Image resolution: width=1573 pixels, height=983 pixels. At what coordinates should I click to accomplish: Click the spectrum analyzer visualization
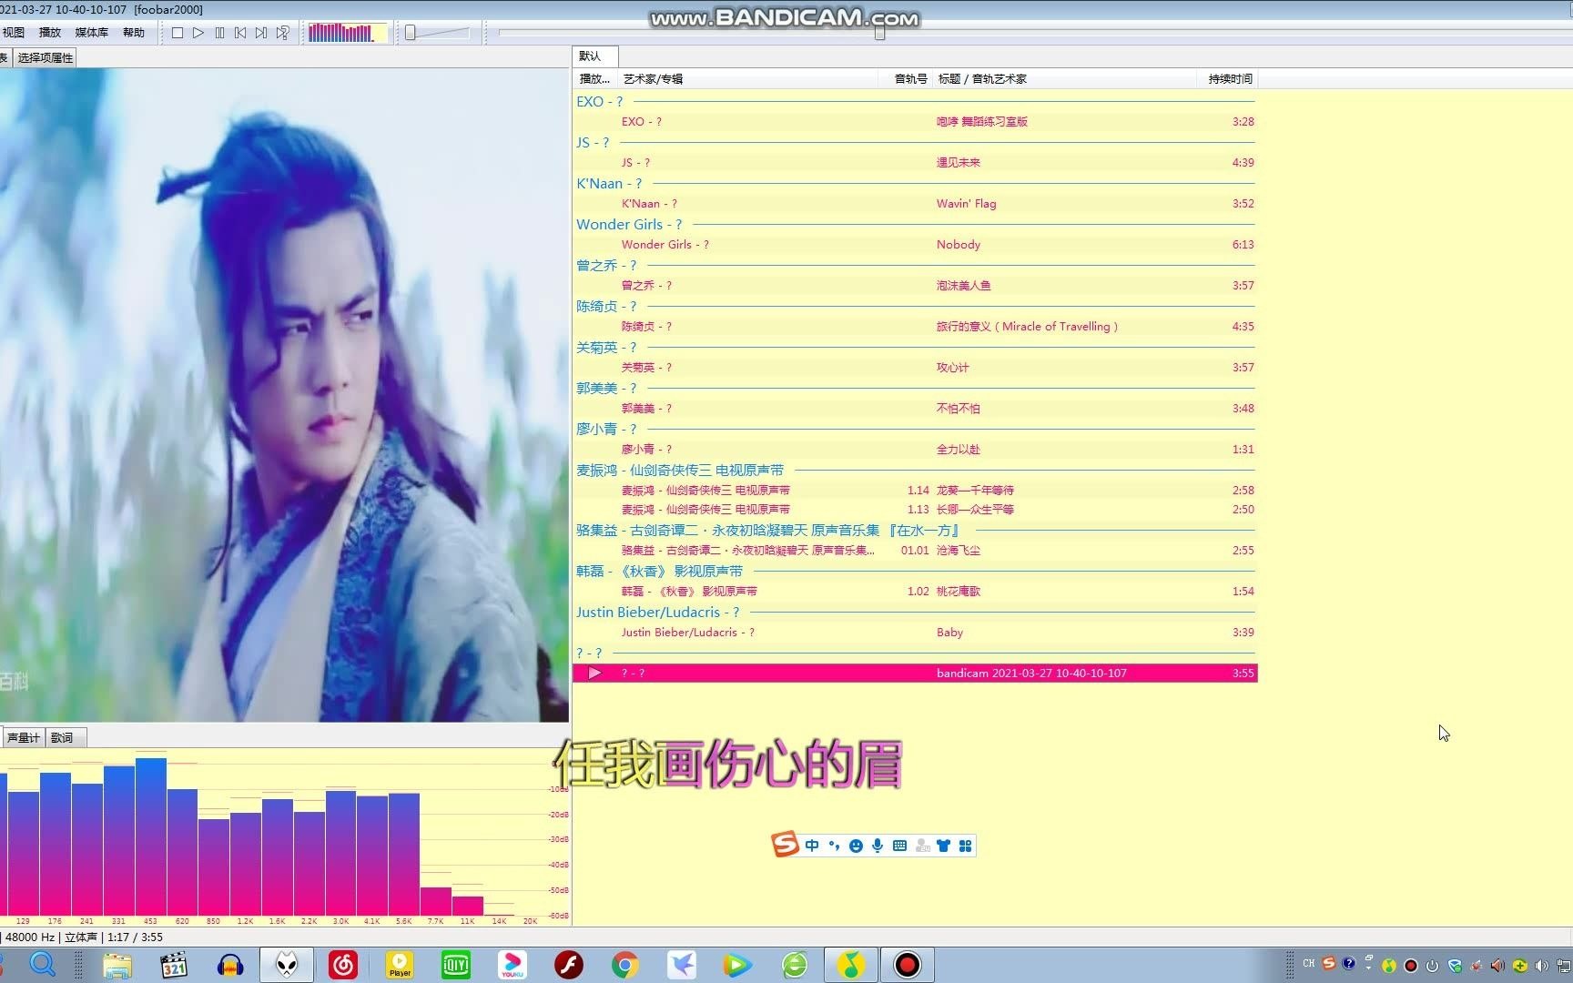coord(284,836)
